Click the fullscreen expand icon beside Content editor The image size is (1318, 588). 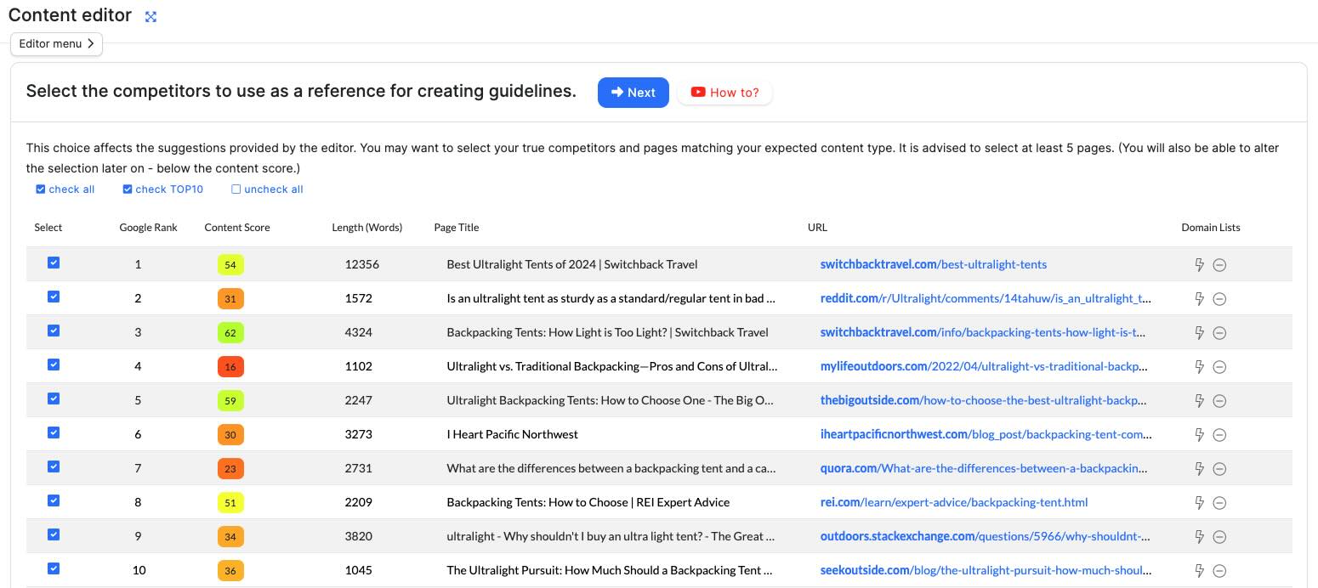pyautogui.click(x=151, y=17)
